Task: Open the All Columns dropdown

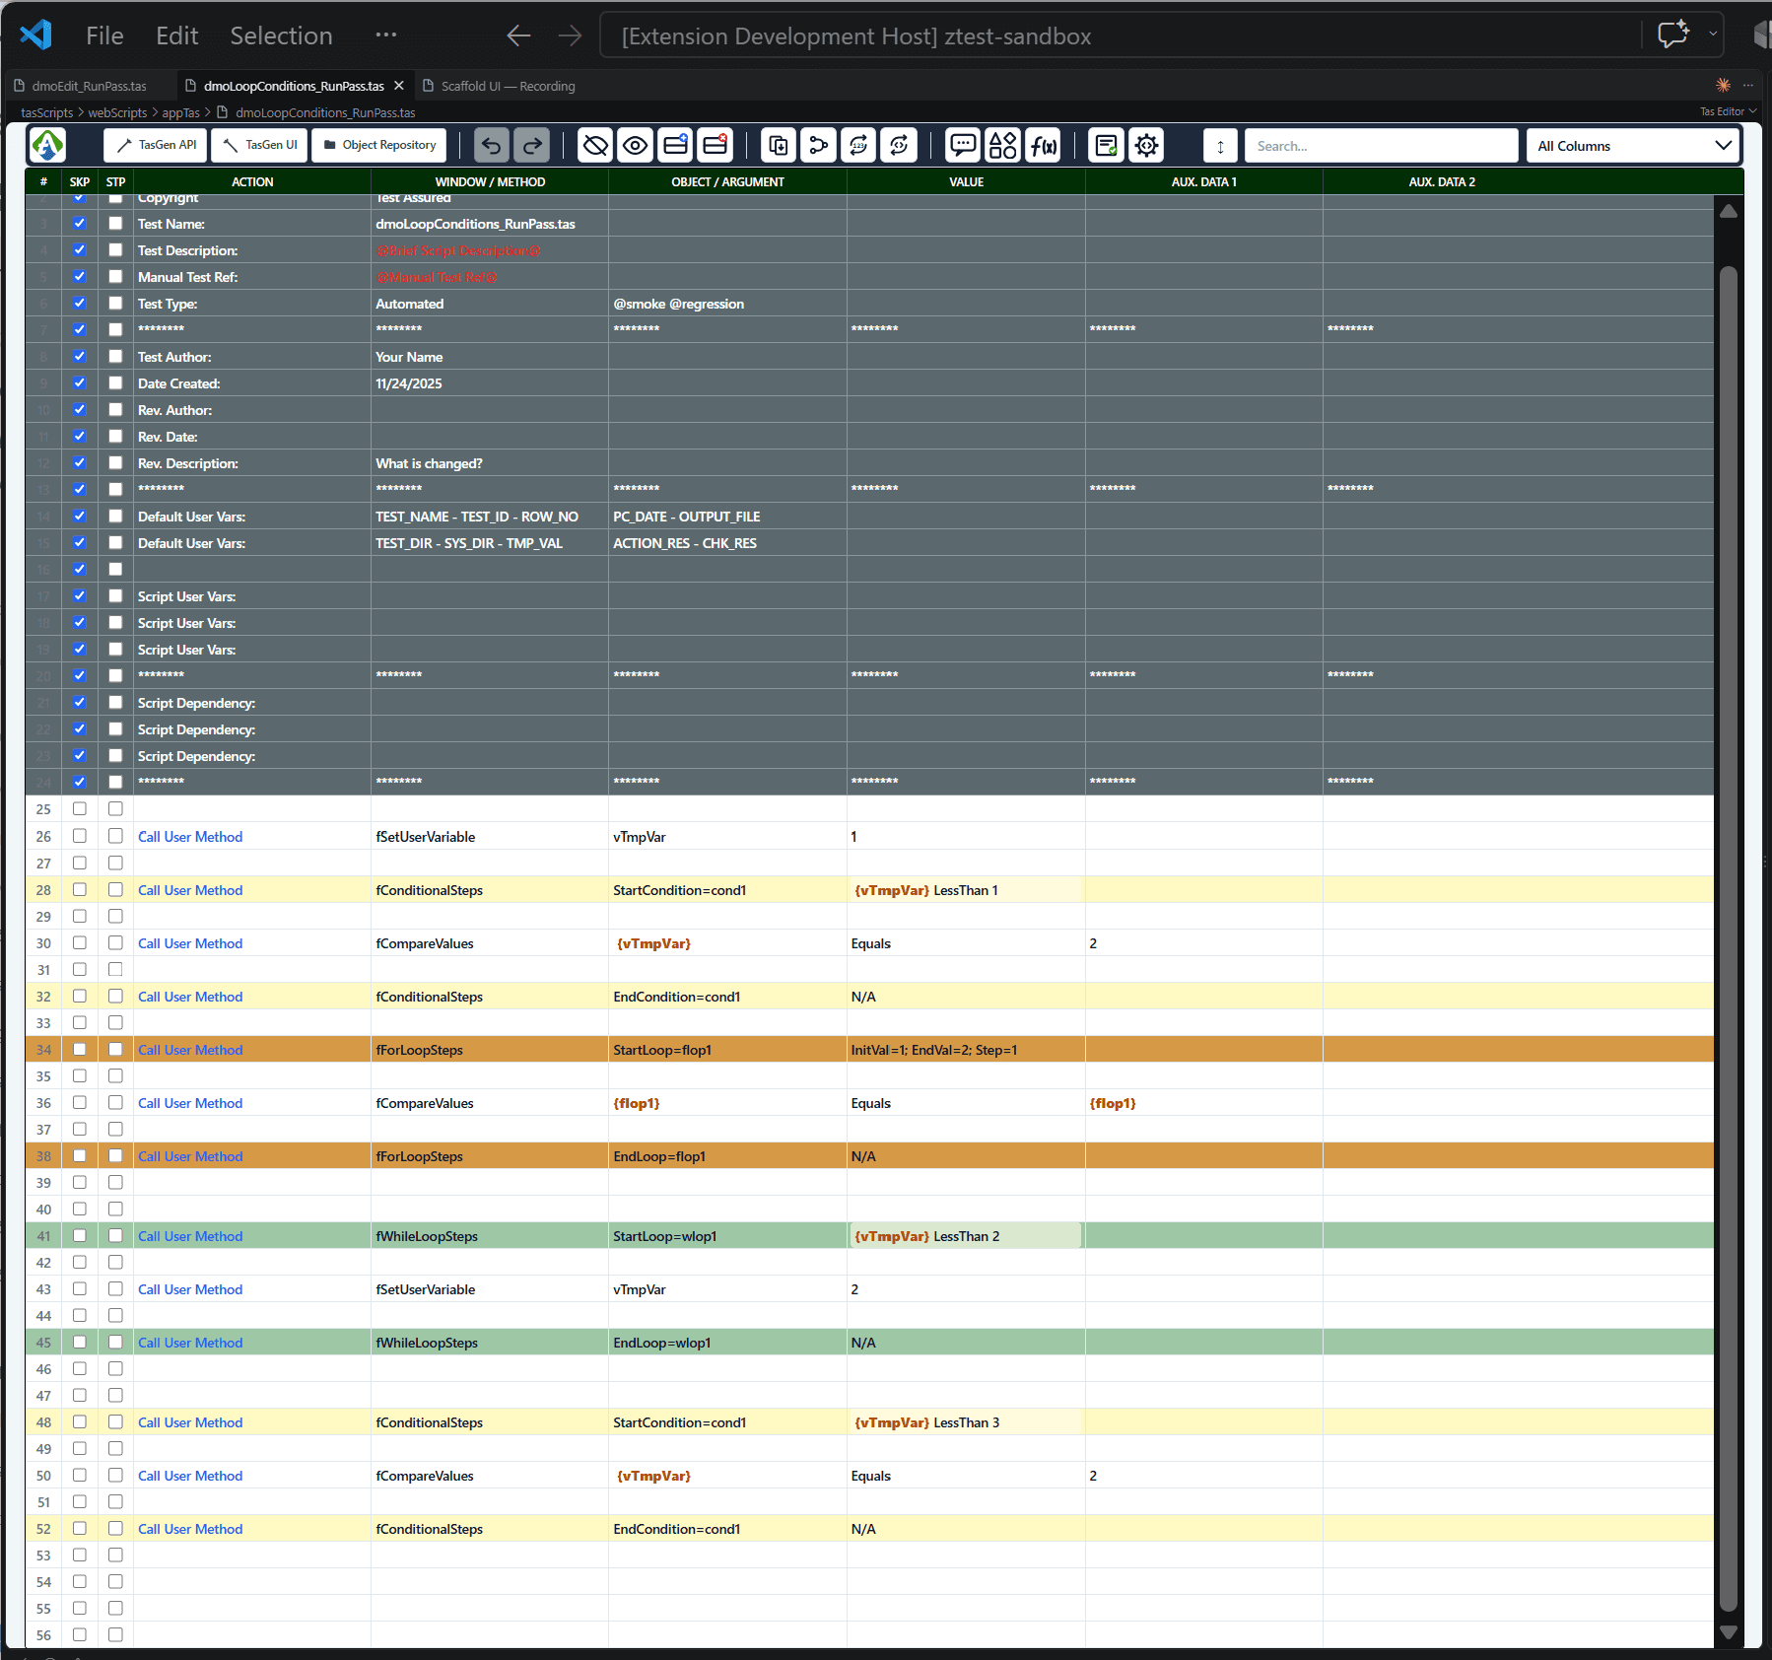Action: pos(1633,146)
